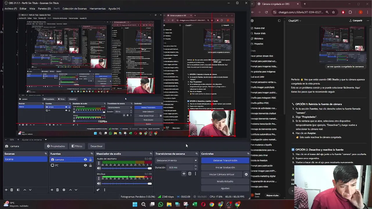Pop out the Fuentes dock panel
This screenshot has width=372, height=209.
(92, 154)
